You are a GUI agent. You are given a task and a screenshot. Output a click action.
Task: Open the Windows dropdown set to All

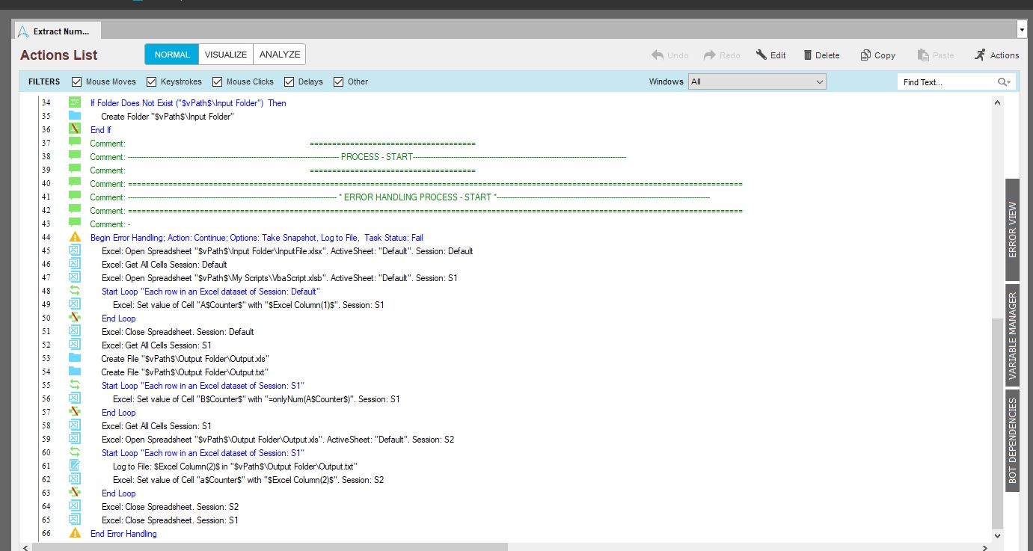[757, 81]
